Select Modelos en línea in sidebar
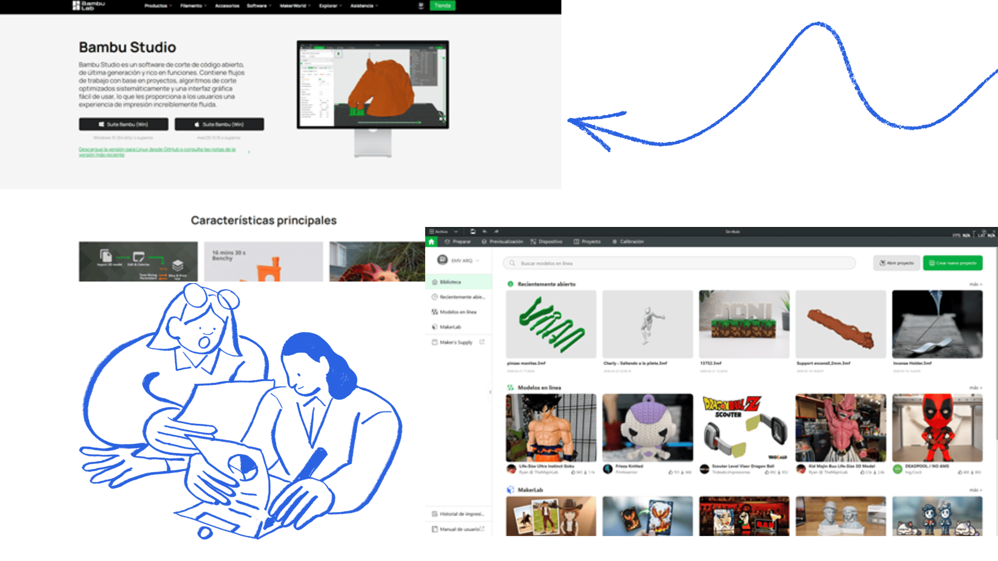Image resolution: width=998 pixels, height=561 pixels. tap(457, 312)
